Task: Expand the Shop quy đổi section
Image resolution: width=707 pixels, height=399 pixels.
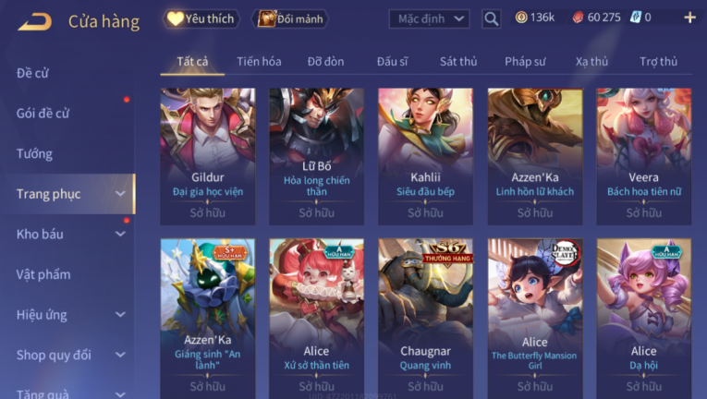Action: pos(120,355)
